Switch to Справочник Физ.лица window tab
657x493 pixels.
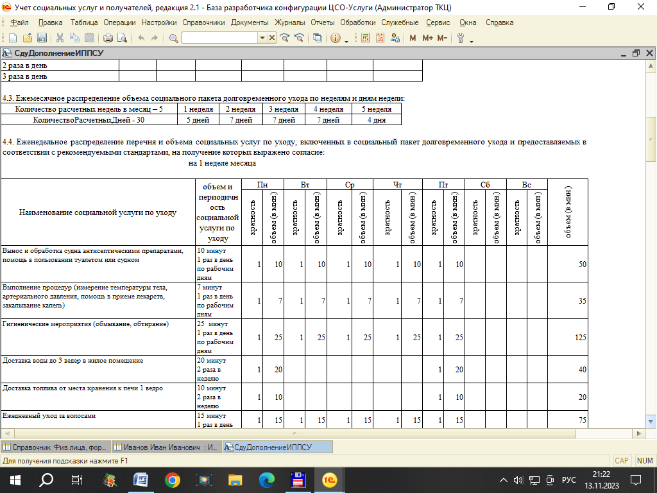pyautogui.click(x=55, y=447)
